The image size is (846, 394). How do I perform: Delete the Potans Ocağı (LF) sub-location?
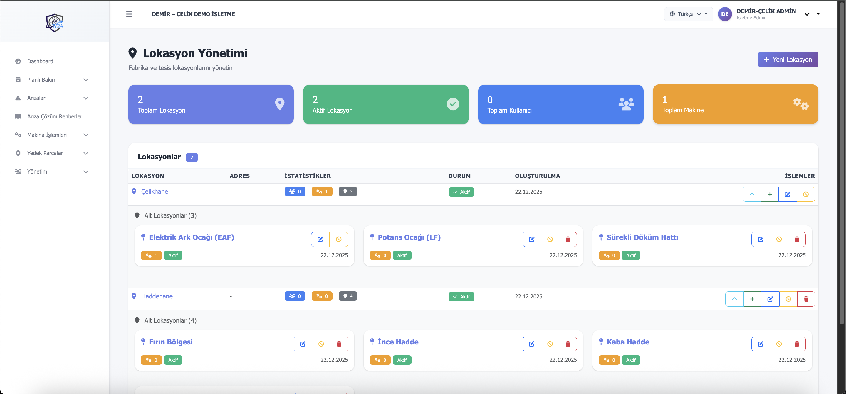(x=568, y=239)
